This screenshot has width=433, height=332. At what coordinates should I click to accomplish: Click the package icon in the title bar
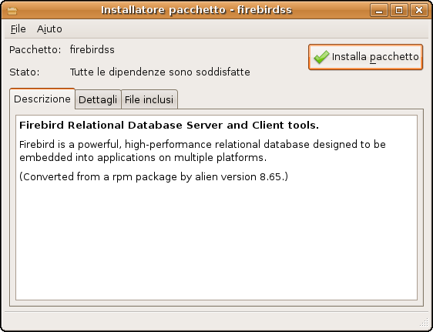tap(12, 11)
